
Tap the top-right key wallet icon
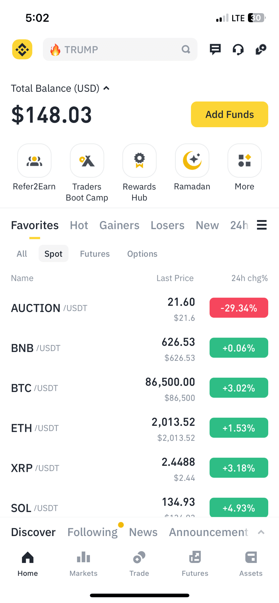pyautogui.click(x=261, y=49)
